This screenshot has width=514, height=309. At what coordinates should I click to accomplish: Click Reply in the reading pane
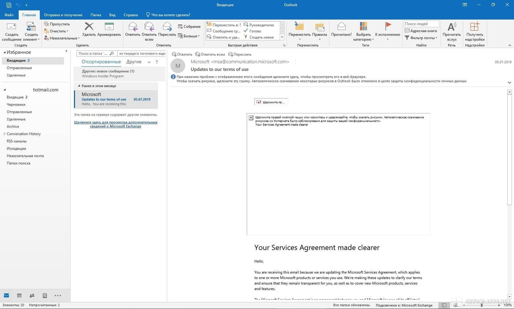pyautogui.click(x=182, y=54)
